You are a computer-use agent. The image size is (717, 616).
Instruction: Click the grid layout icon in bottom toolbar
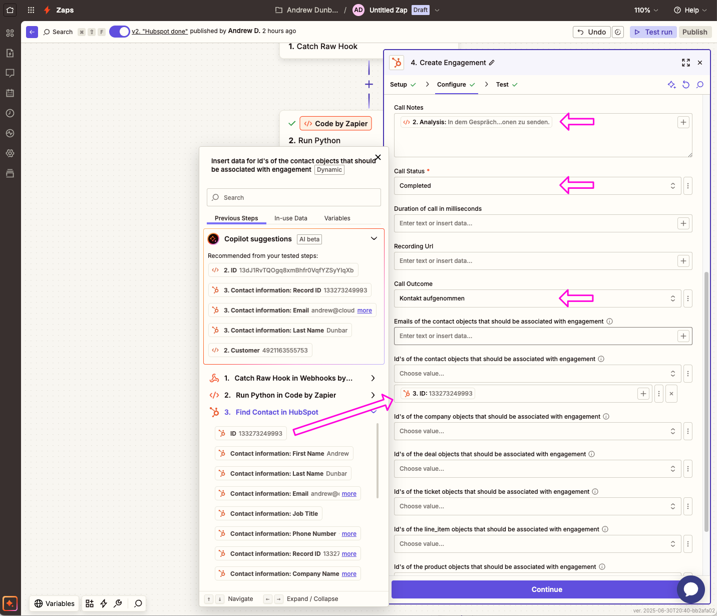90,603
